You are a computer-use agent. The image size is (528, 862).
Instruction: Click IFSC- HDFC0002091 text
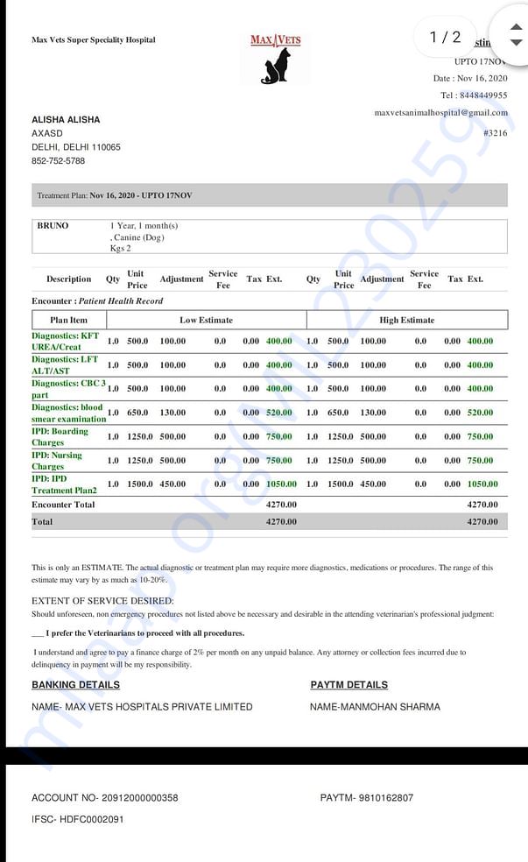point(77,819)
